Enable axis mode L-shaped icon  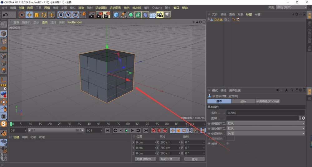tap(3, 80)
